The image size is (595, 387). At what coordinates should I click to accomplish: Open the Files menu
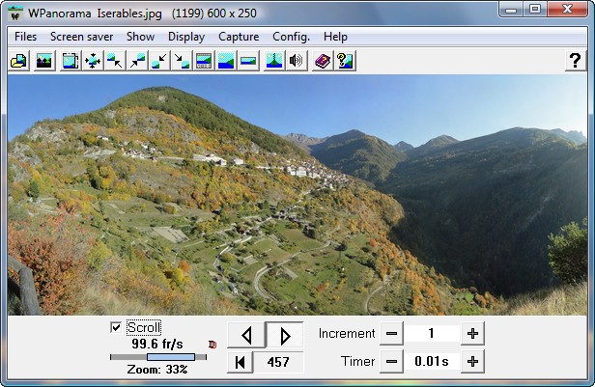25,37
